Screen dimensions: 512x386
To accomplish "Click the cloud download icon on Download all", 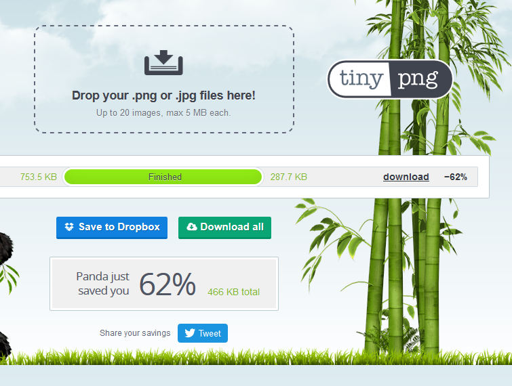I will point(192,227).
